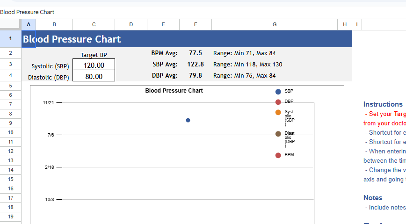Viewport: 406px width, 224px height.
Task: Click the red BPM legend dot
Action: (278, 155)
